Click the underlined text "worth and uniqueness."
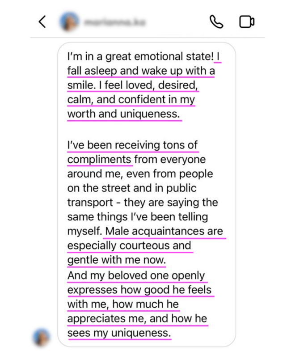This screenshot has height=351, width=287. [x=124, y=114]
